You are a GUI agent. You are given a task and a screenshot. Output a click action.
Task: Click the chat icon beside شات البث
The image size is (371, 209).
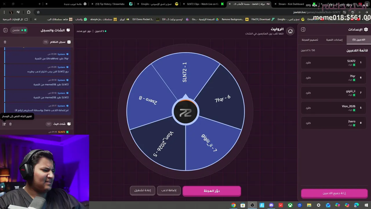69,124
